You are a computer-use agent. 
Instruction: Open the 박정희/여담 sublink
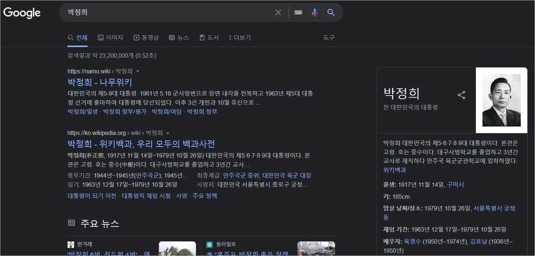click(166, 112)
